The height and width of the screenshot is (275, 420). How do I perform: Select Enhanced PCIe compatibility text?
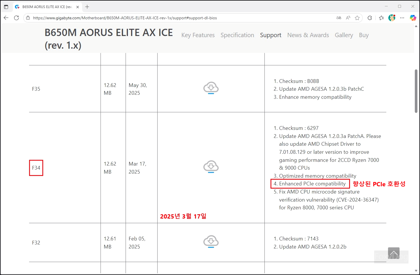(x=312, y=184)
